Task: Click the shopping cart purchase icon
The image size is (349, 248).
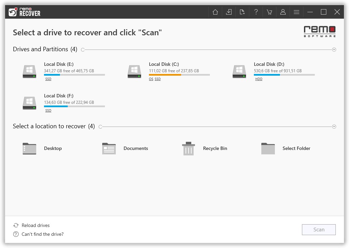Action: [x=269, y=12]
